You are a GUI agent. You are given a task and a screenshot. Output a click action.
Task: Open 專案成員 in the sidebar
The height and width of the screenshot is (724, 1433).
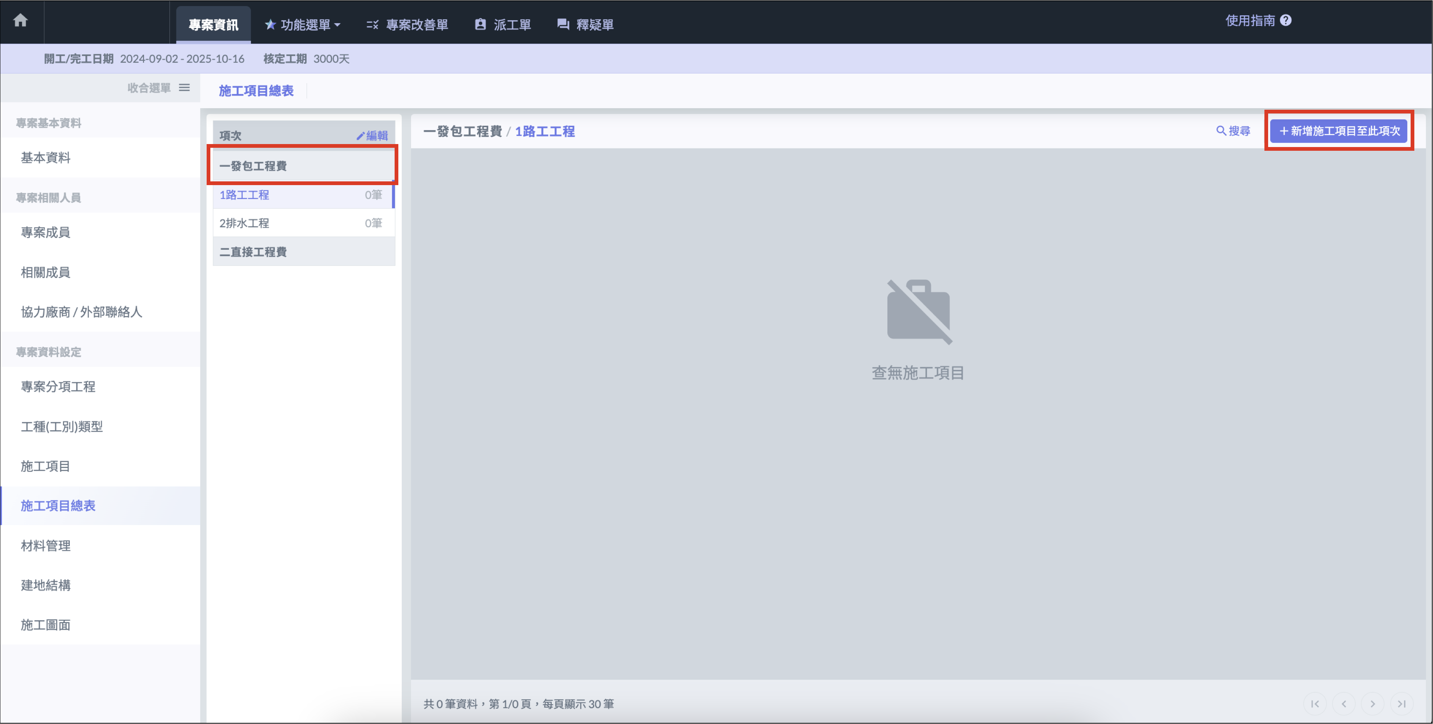click(46, 232)
